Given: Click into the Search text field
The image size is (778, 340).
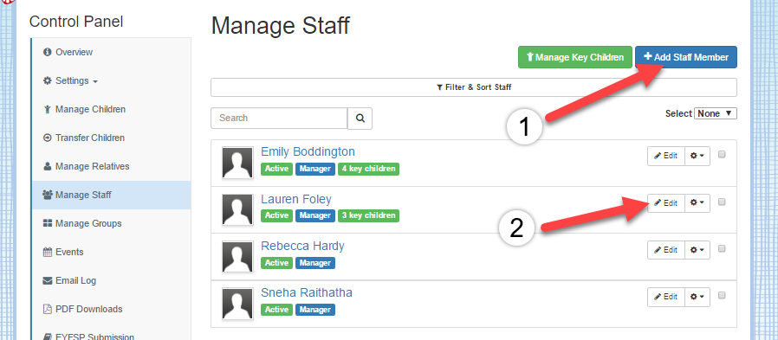Looking at the screenshot, I should coord(279,118).
